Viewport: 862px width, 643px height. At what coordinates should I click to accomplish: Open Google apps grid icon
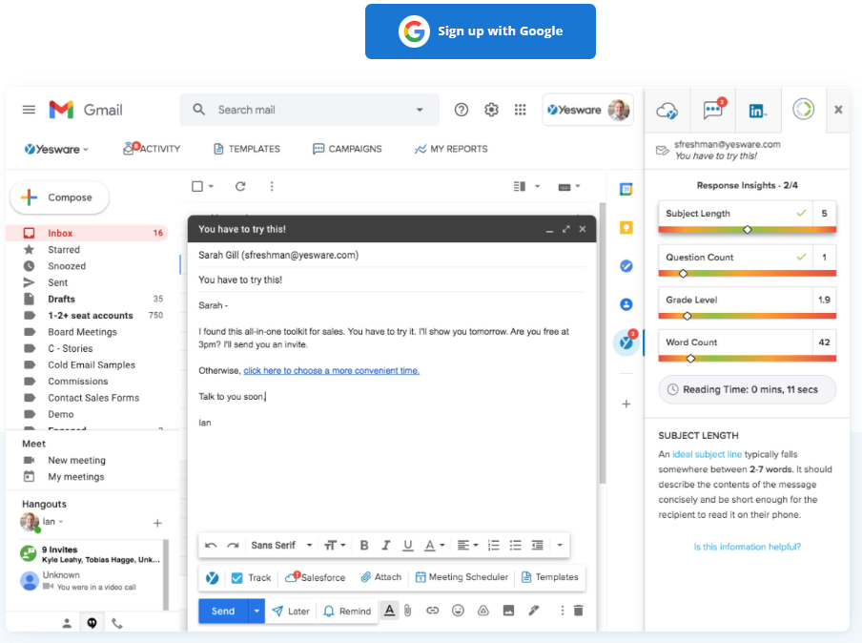click(x=520, y=110)
